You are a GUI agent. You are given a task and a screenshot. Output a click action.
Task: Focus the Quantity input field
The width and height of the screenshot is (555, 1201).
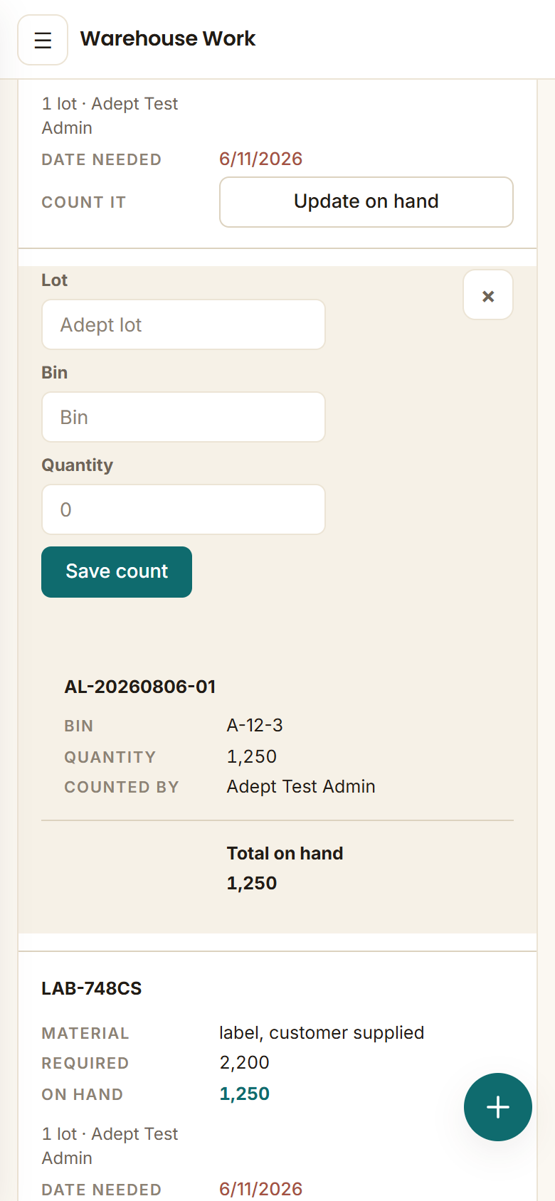coord(184,509)
